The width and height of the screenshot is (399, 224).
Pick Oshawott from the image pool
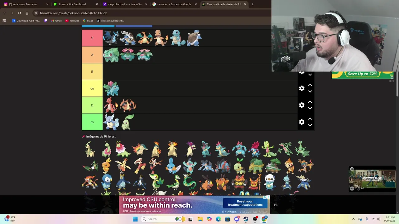[x=270, y=182]
